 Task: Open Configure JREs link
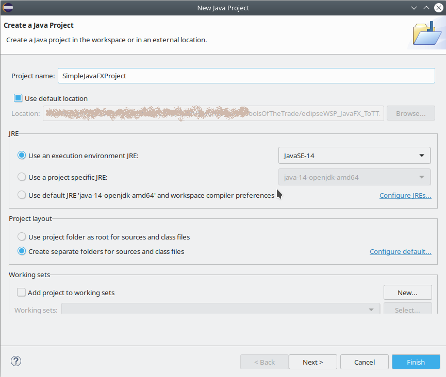(x=405, y=196)
